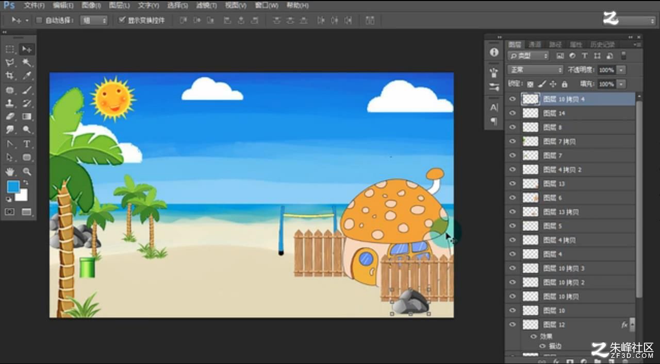This screenshot has height=364, width=660.
Task: Lock transparent pixels of layer
Action: [x=530, y=84]
